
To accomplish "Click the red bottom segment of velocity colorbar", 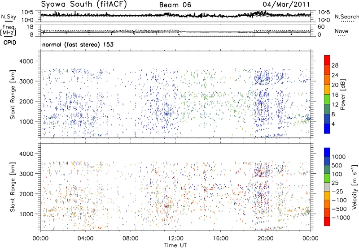I will click(x=327, y=222).
